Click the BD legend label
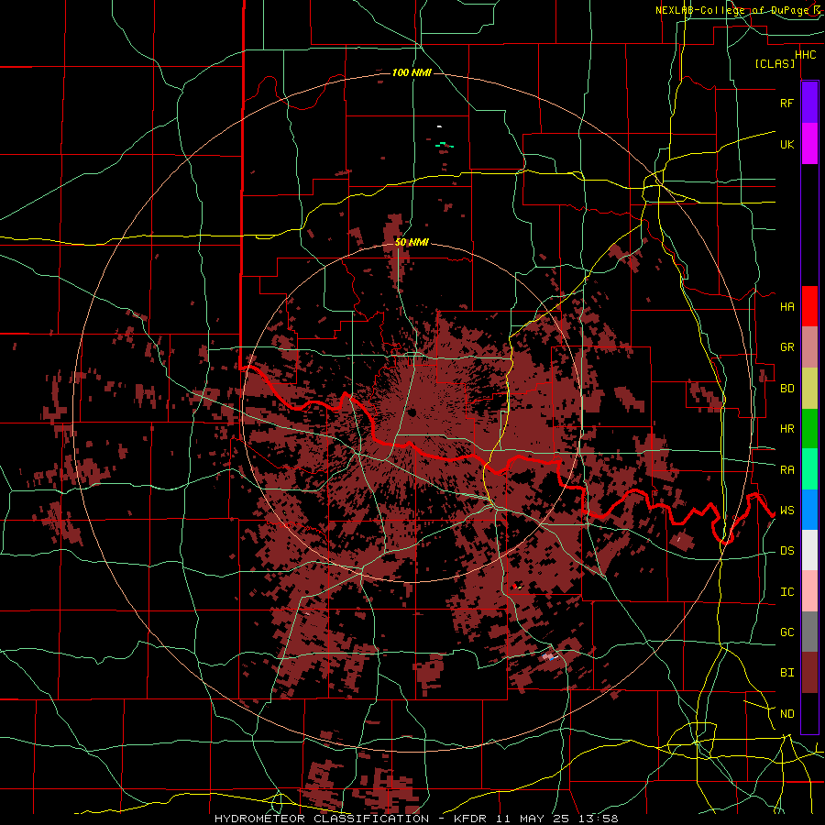Screen dimensions: 825x825 [x=786, y=389]
